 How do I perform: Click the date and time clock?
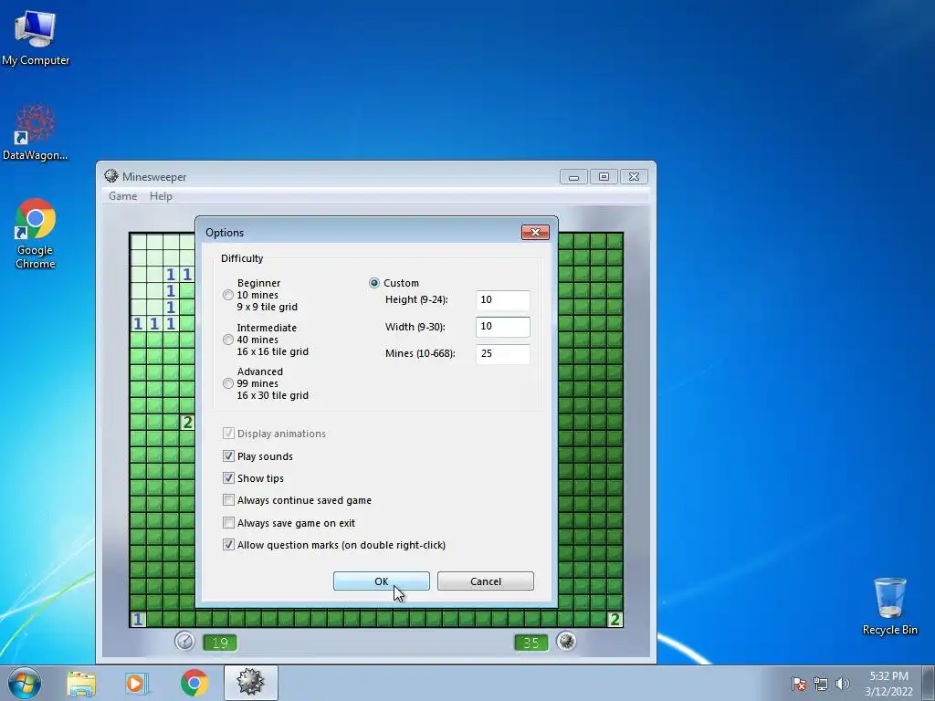tap(888, 684)
